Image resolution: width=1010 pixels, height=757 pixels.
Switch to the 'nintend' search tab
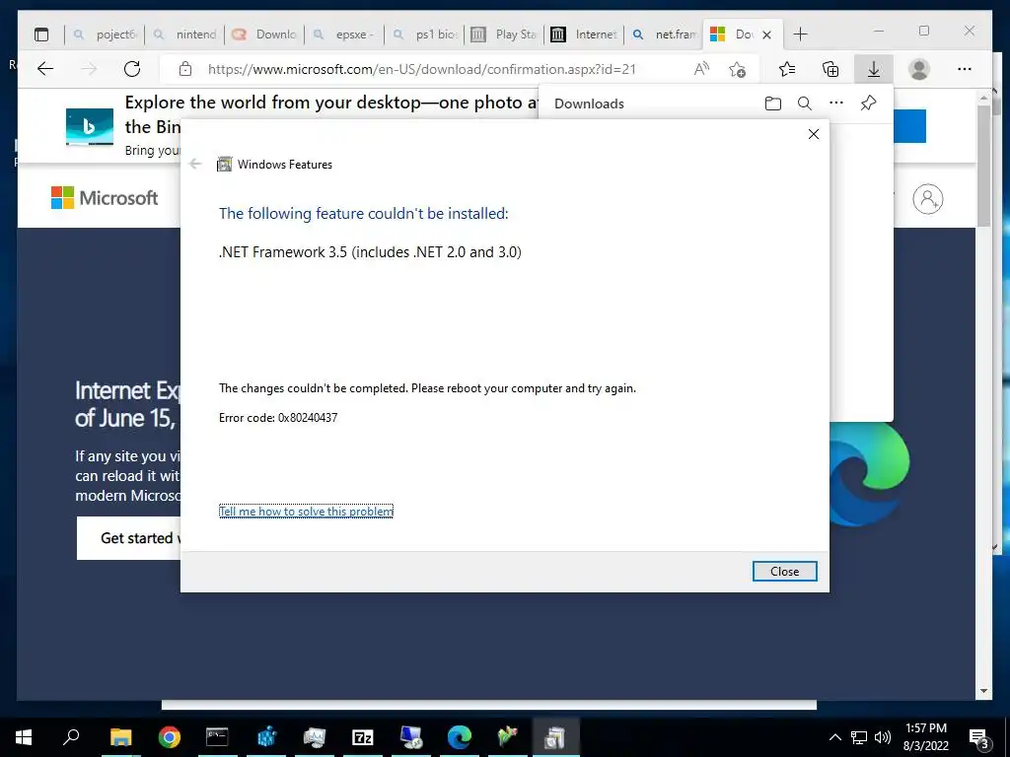point(185,34)
